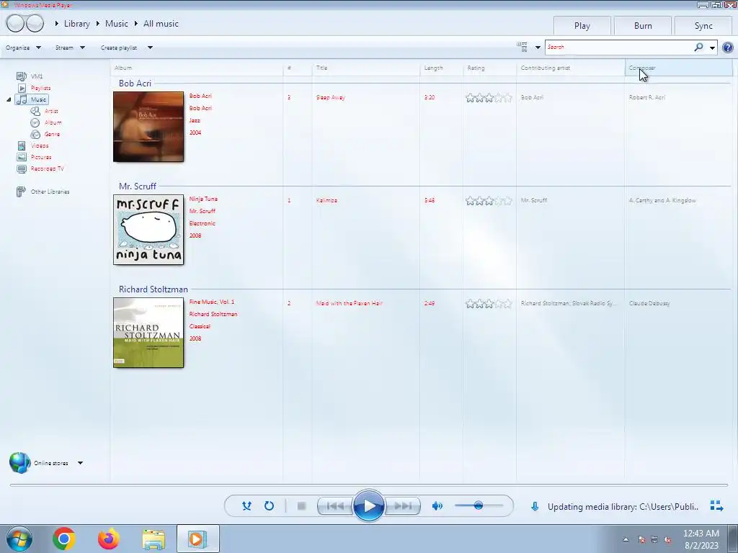Open Playlists in the navigation pane
Image resolution: width=738 pixels, height=553 pixels.
point(40,88)
